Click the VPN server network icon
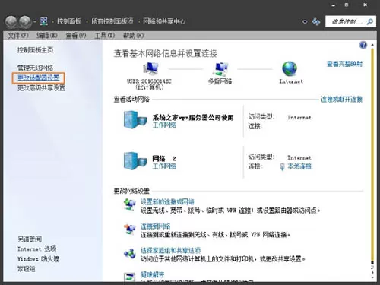Viewport: 380px width, 285px height. tap(135, 120)
